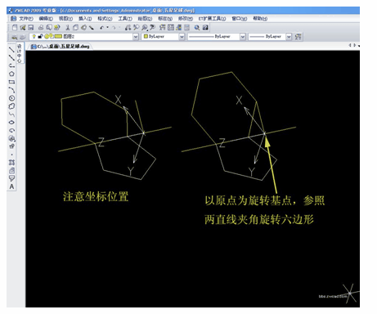Open the 设计中心 side tab
This screenshot has height=314, width=377.
coord(20,53)
